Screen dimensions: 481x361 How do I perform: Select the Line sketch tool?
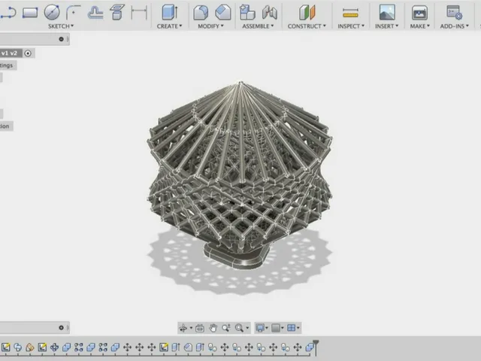(8, 12)
